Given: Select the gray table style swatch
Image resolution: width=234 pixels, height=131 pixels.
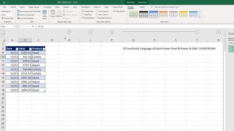Looking at the screenshot, I should coord(173,15).
